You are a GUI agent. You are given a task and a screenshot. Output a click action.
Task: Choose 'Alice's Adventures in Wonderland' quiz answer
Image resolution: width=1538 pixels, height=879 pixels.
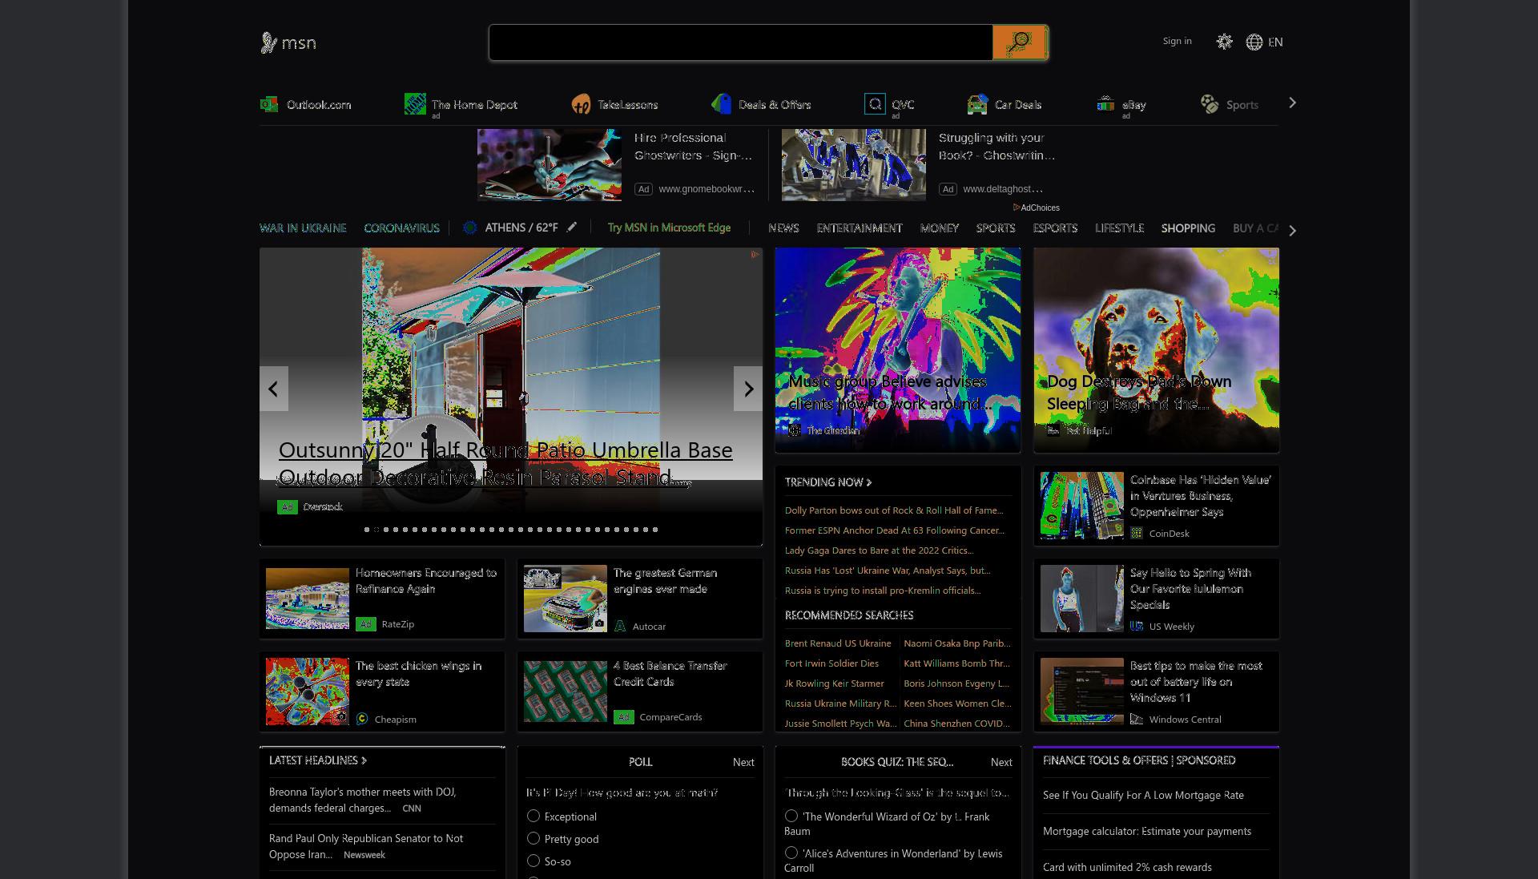click(x=791, y=853)
